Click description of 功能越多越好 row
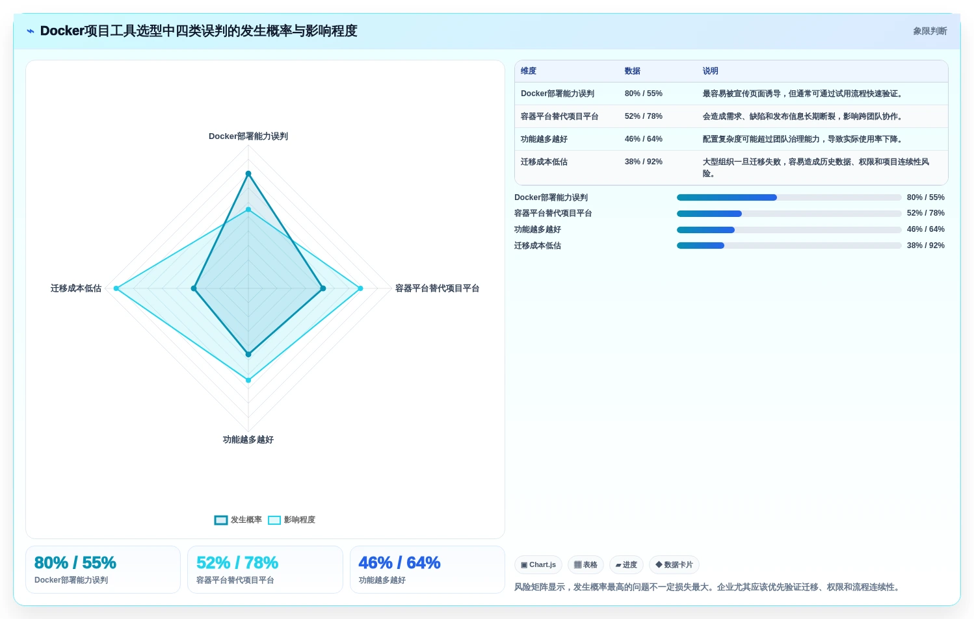Viewport: 974px width, 619px height. [x=804, y=139]
